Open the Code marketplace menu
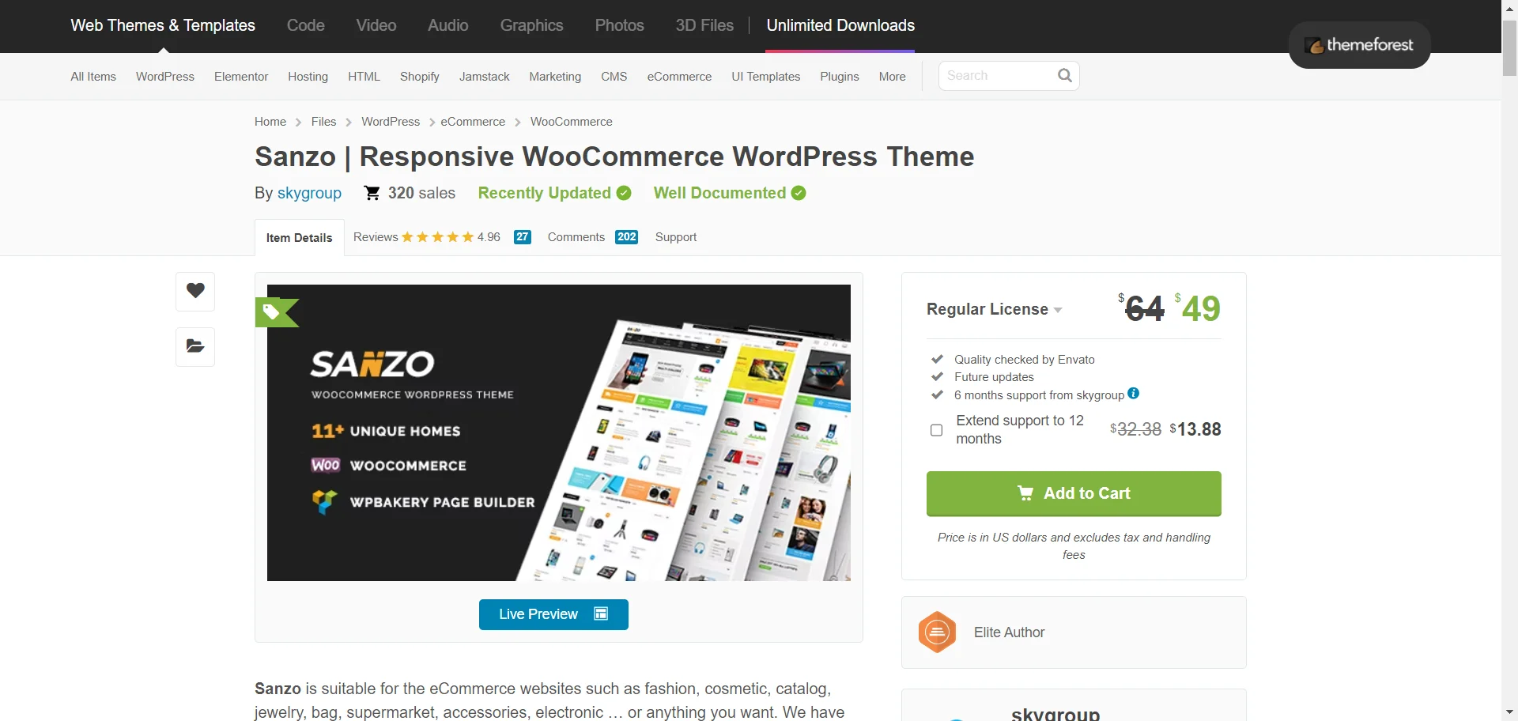1518x721 pixels. pos(306,25)
